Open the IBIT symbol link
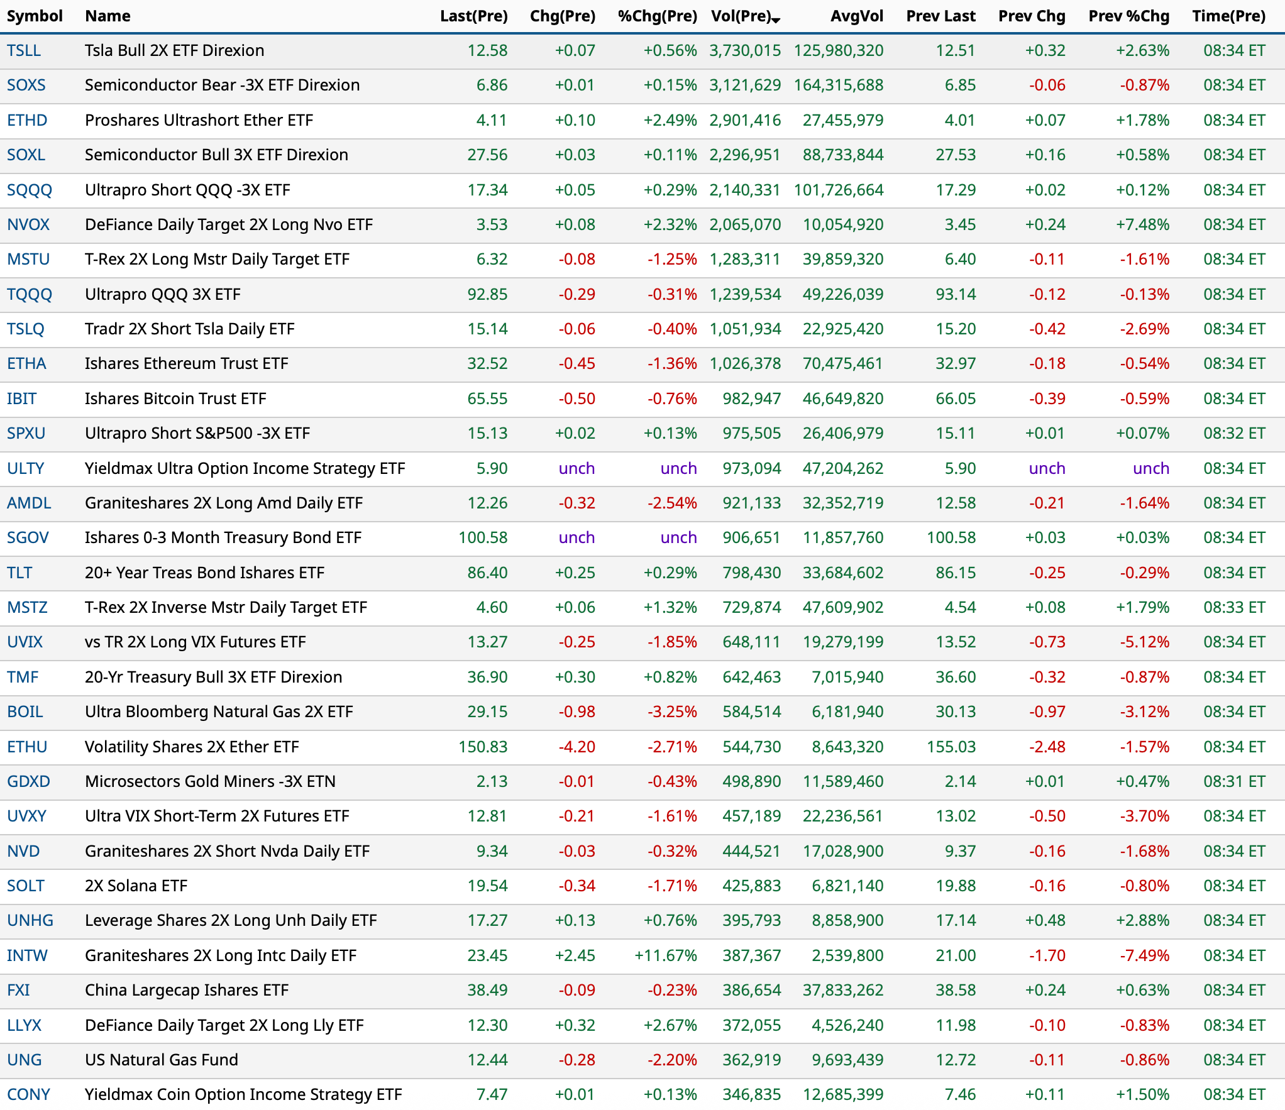Screen dimensions: 1285x1110 (x=22, y=399)
